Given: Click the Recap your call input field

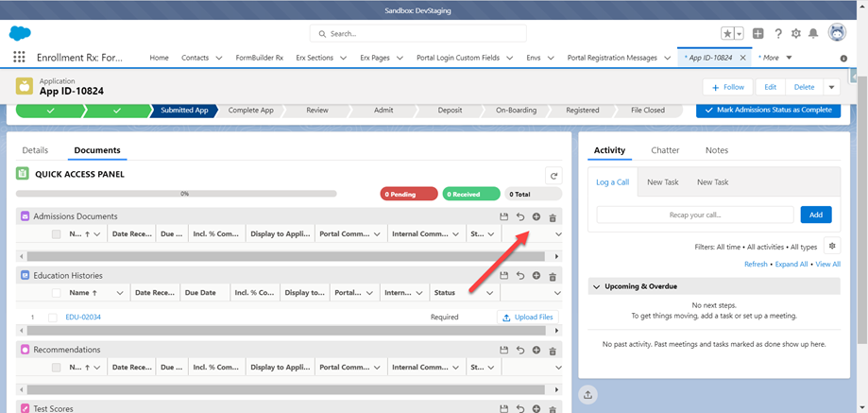Looking at the screenshot, I should point(694,215).
